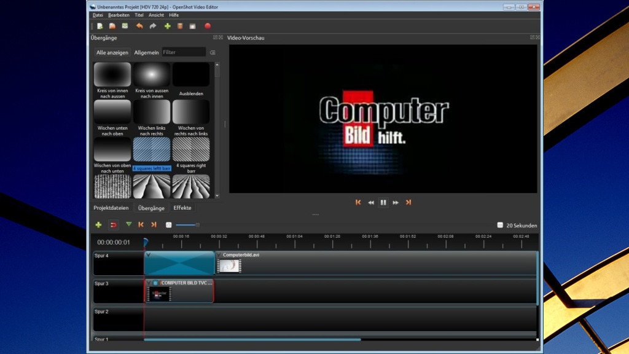Save the project using the save icon

(x=125, y=26)
